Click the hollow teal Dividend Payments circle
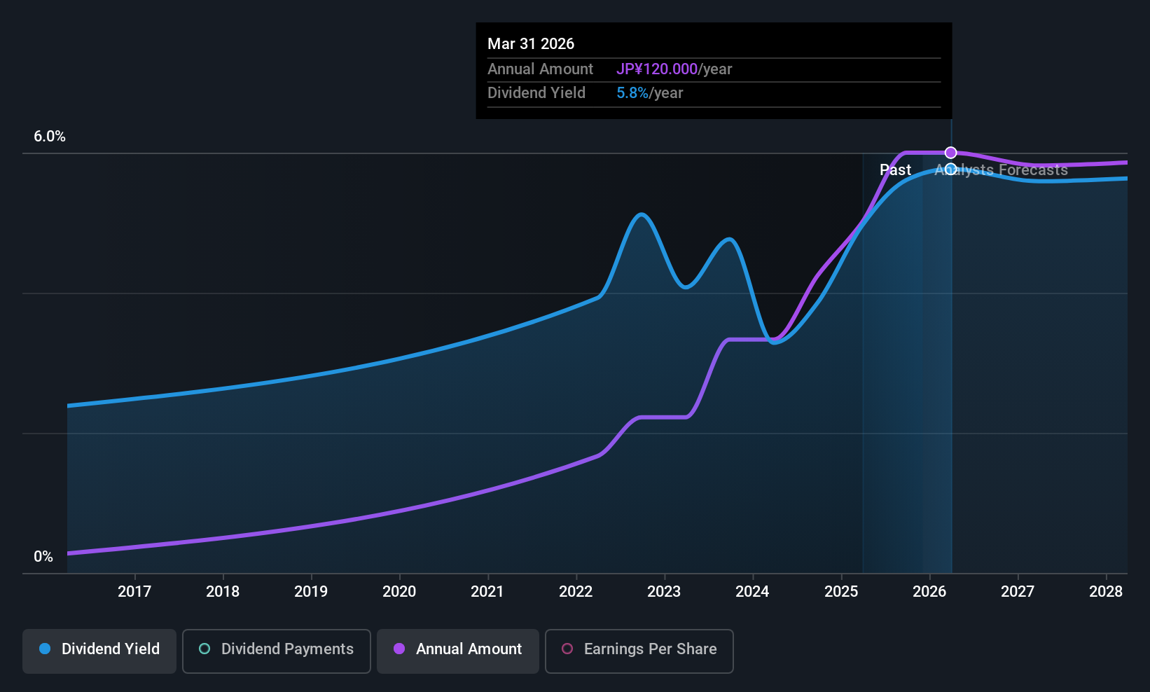The height and width of the screenshot is (692, 1150). coord(205,649)
